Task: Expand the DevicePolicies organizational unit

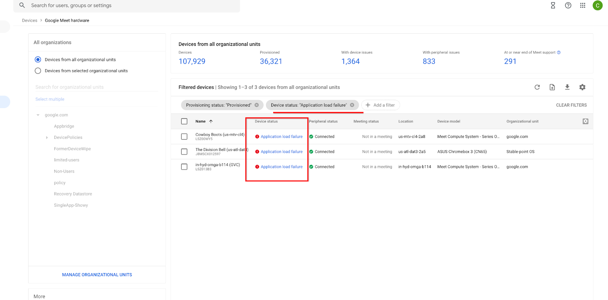Action: 47,138
